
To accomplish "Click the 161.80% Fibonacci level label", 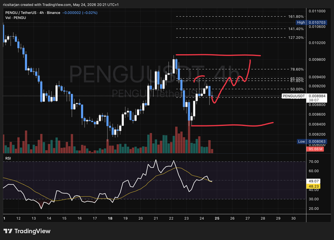I will pos(296,17).
